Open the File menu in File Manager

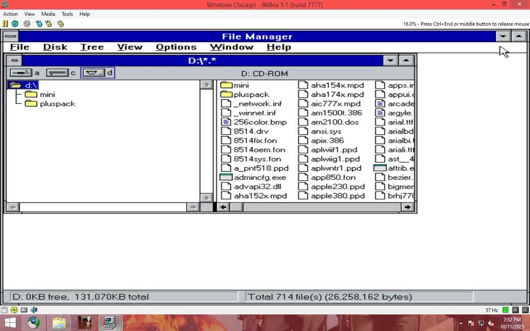tap(19, 47)
